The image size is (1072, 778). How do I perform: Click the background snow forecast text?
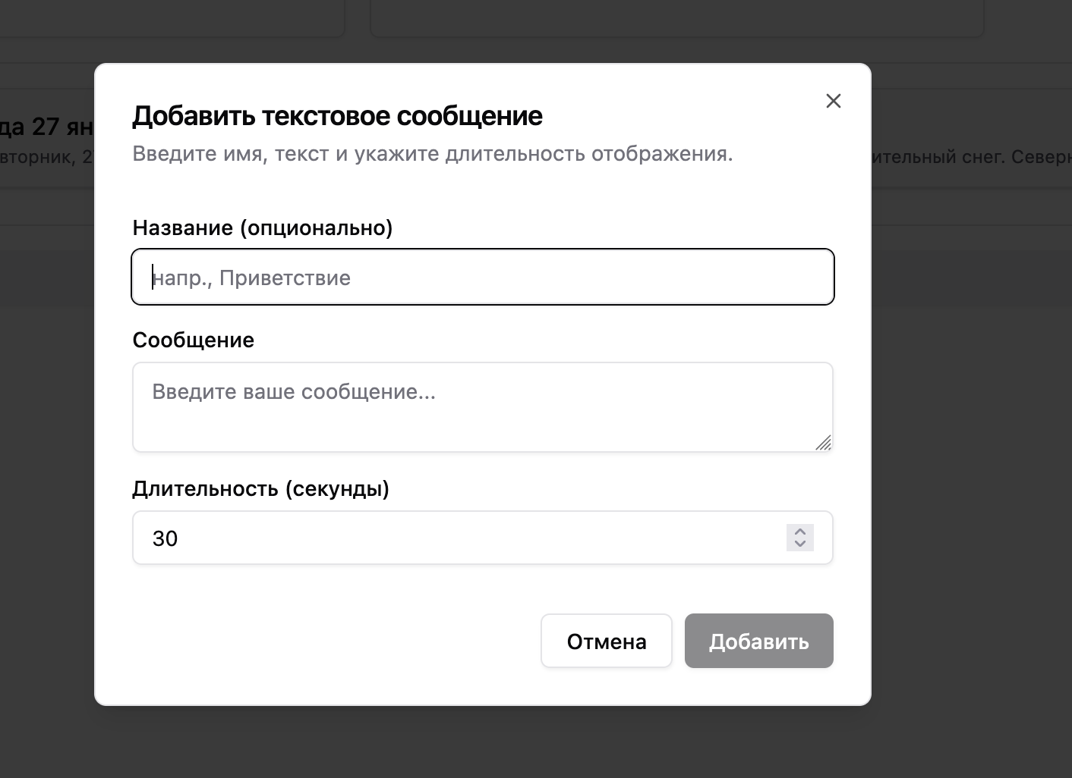pos(972,157)
